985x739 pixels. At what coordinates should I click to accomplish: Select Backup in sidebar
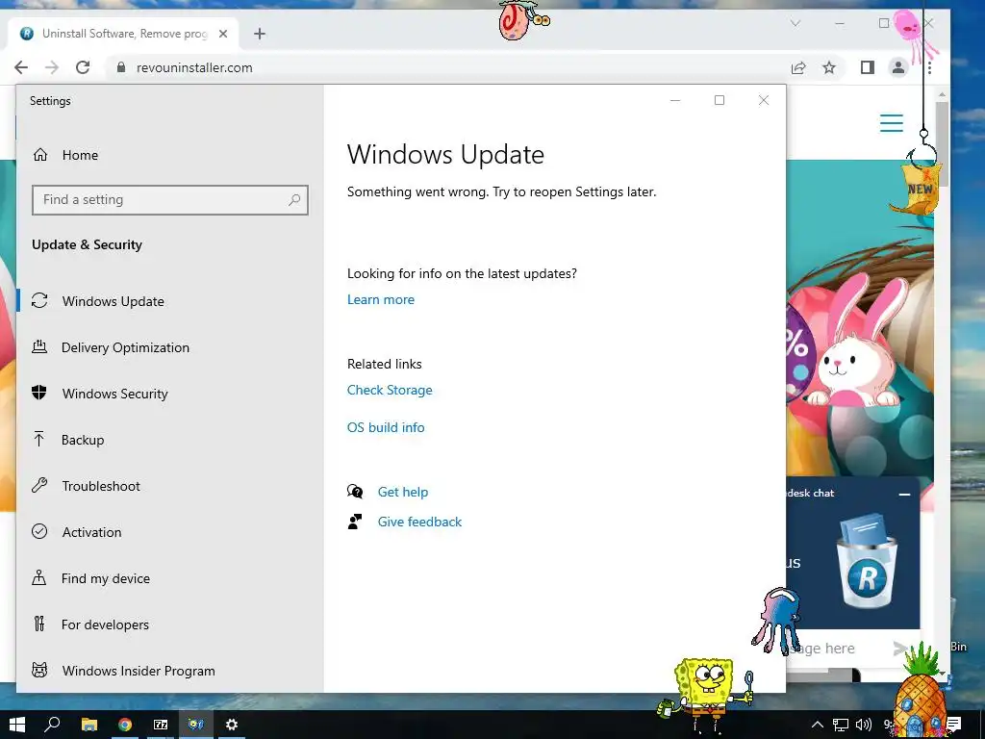coord(83,440)
